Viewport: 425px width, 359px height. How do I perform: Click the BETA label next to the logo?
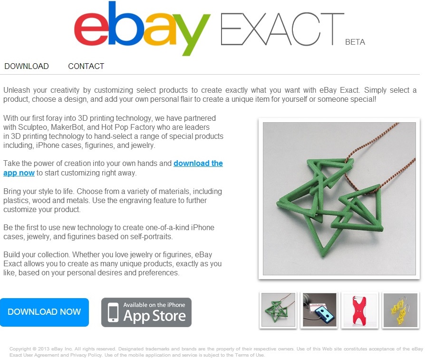pyautogui.click(x=355, y=42)
